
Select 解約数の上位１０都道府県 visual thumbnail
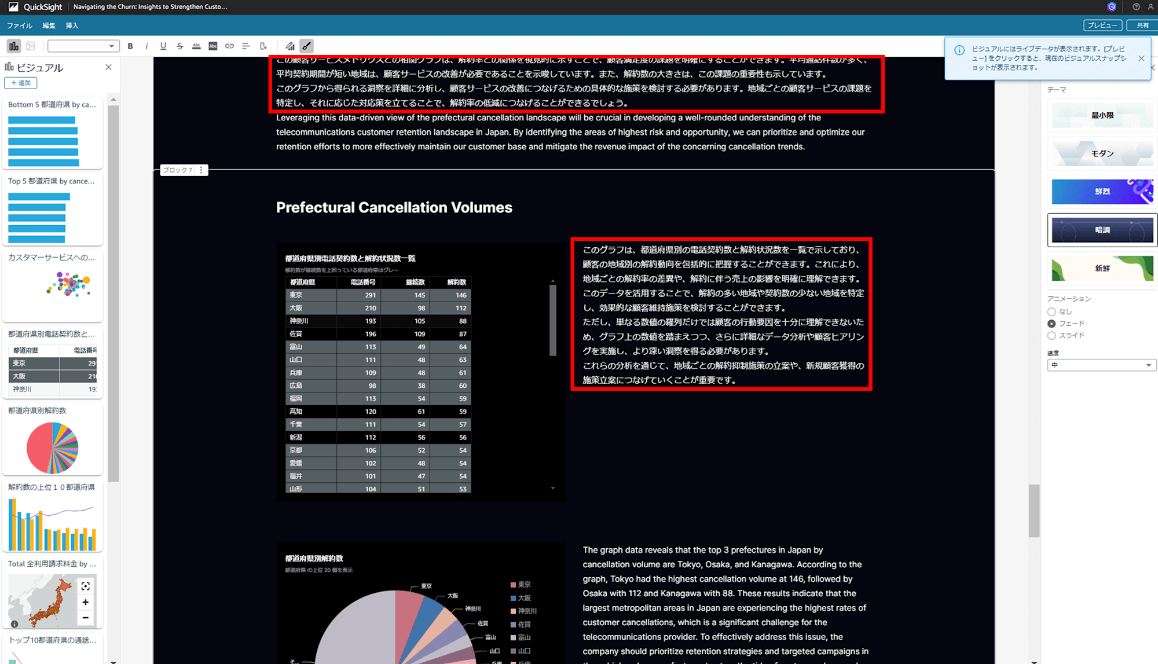click(53, 515)
